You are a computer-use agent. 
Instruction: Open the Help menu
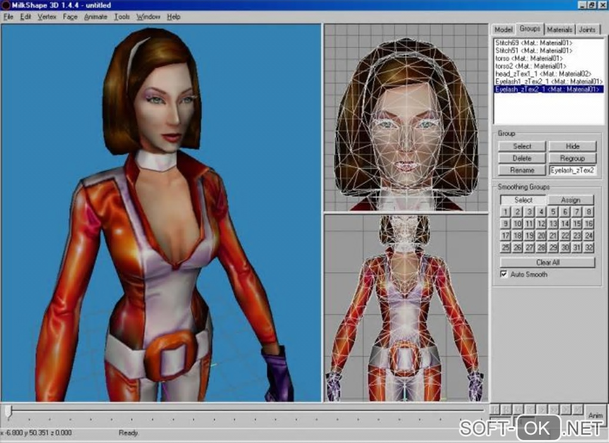pos(174,17)
